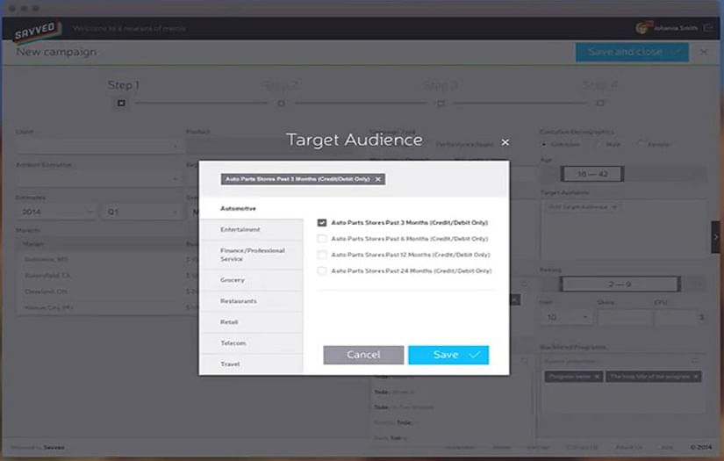The width and height of the screenshot is (724, 461).
Task: Check Auto Parts Stores Past 12 Months
Action: [322, 255]
